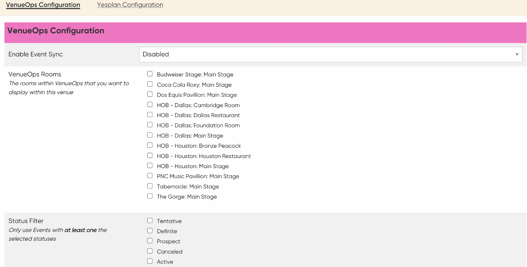
Task: Select HOB - Houston: Main Stage checkbox
Action: click(x=150, y=165)
